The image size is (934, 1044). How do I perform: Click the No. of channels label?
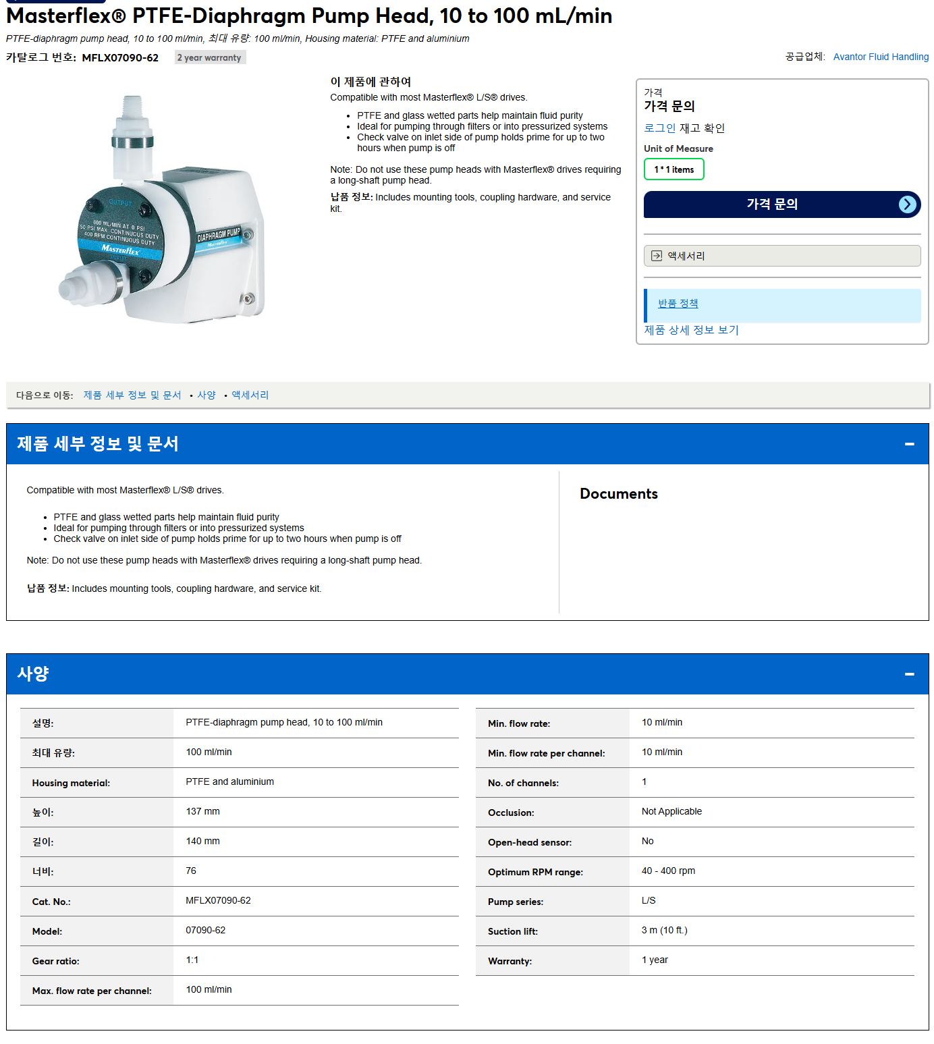click(523, 784)
